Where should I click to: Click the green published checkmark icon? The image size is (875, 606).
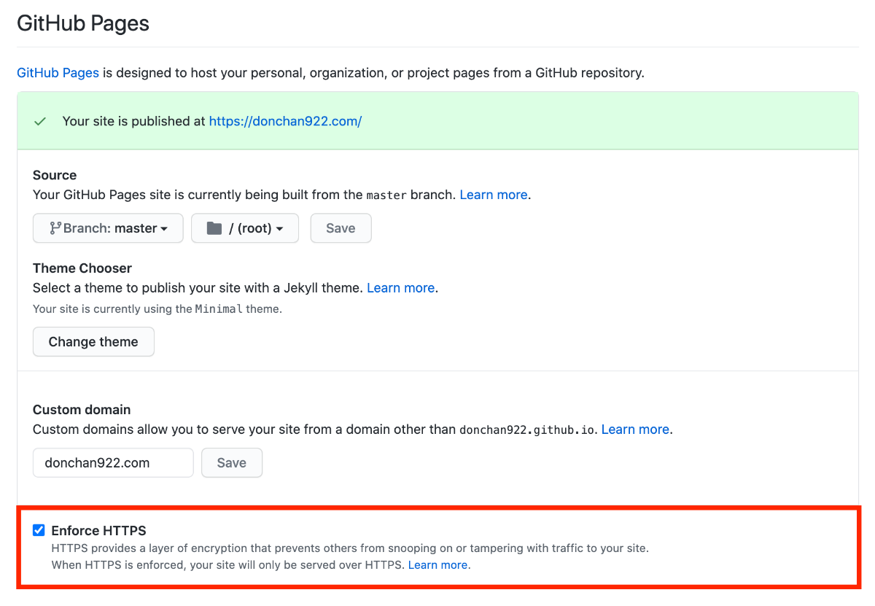click(40, 122)
